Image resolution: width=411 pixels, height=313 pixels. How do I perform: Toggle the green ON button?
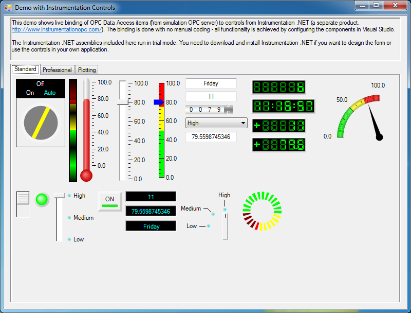click(x=109, y=201)
